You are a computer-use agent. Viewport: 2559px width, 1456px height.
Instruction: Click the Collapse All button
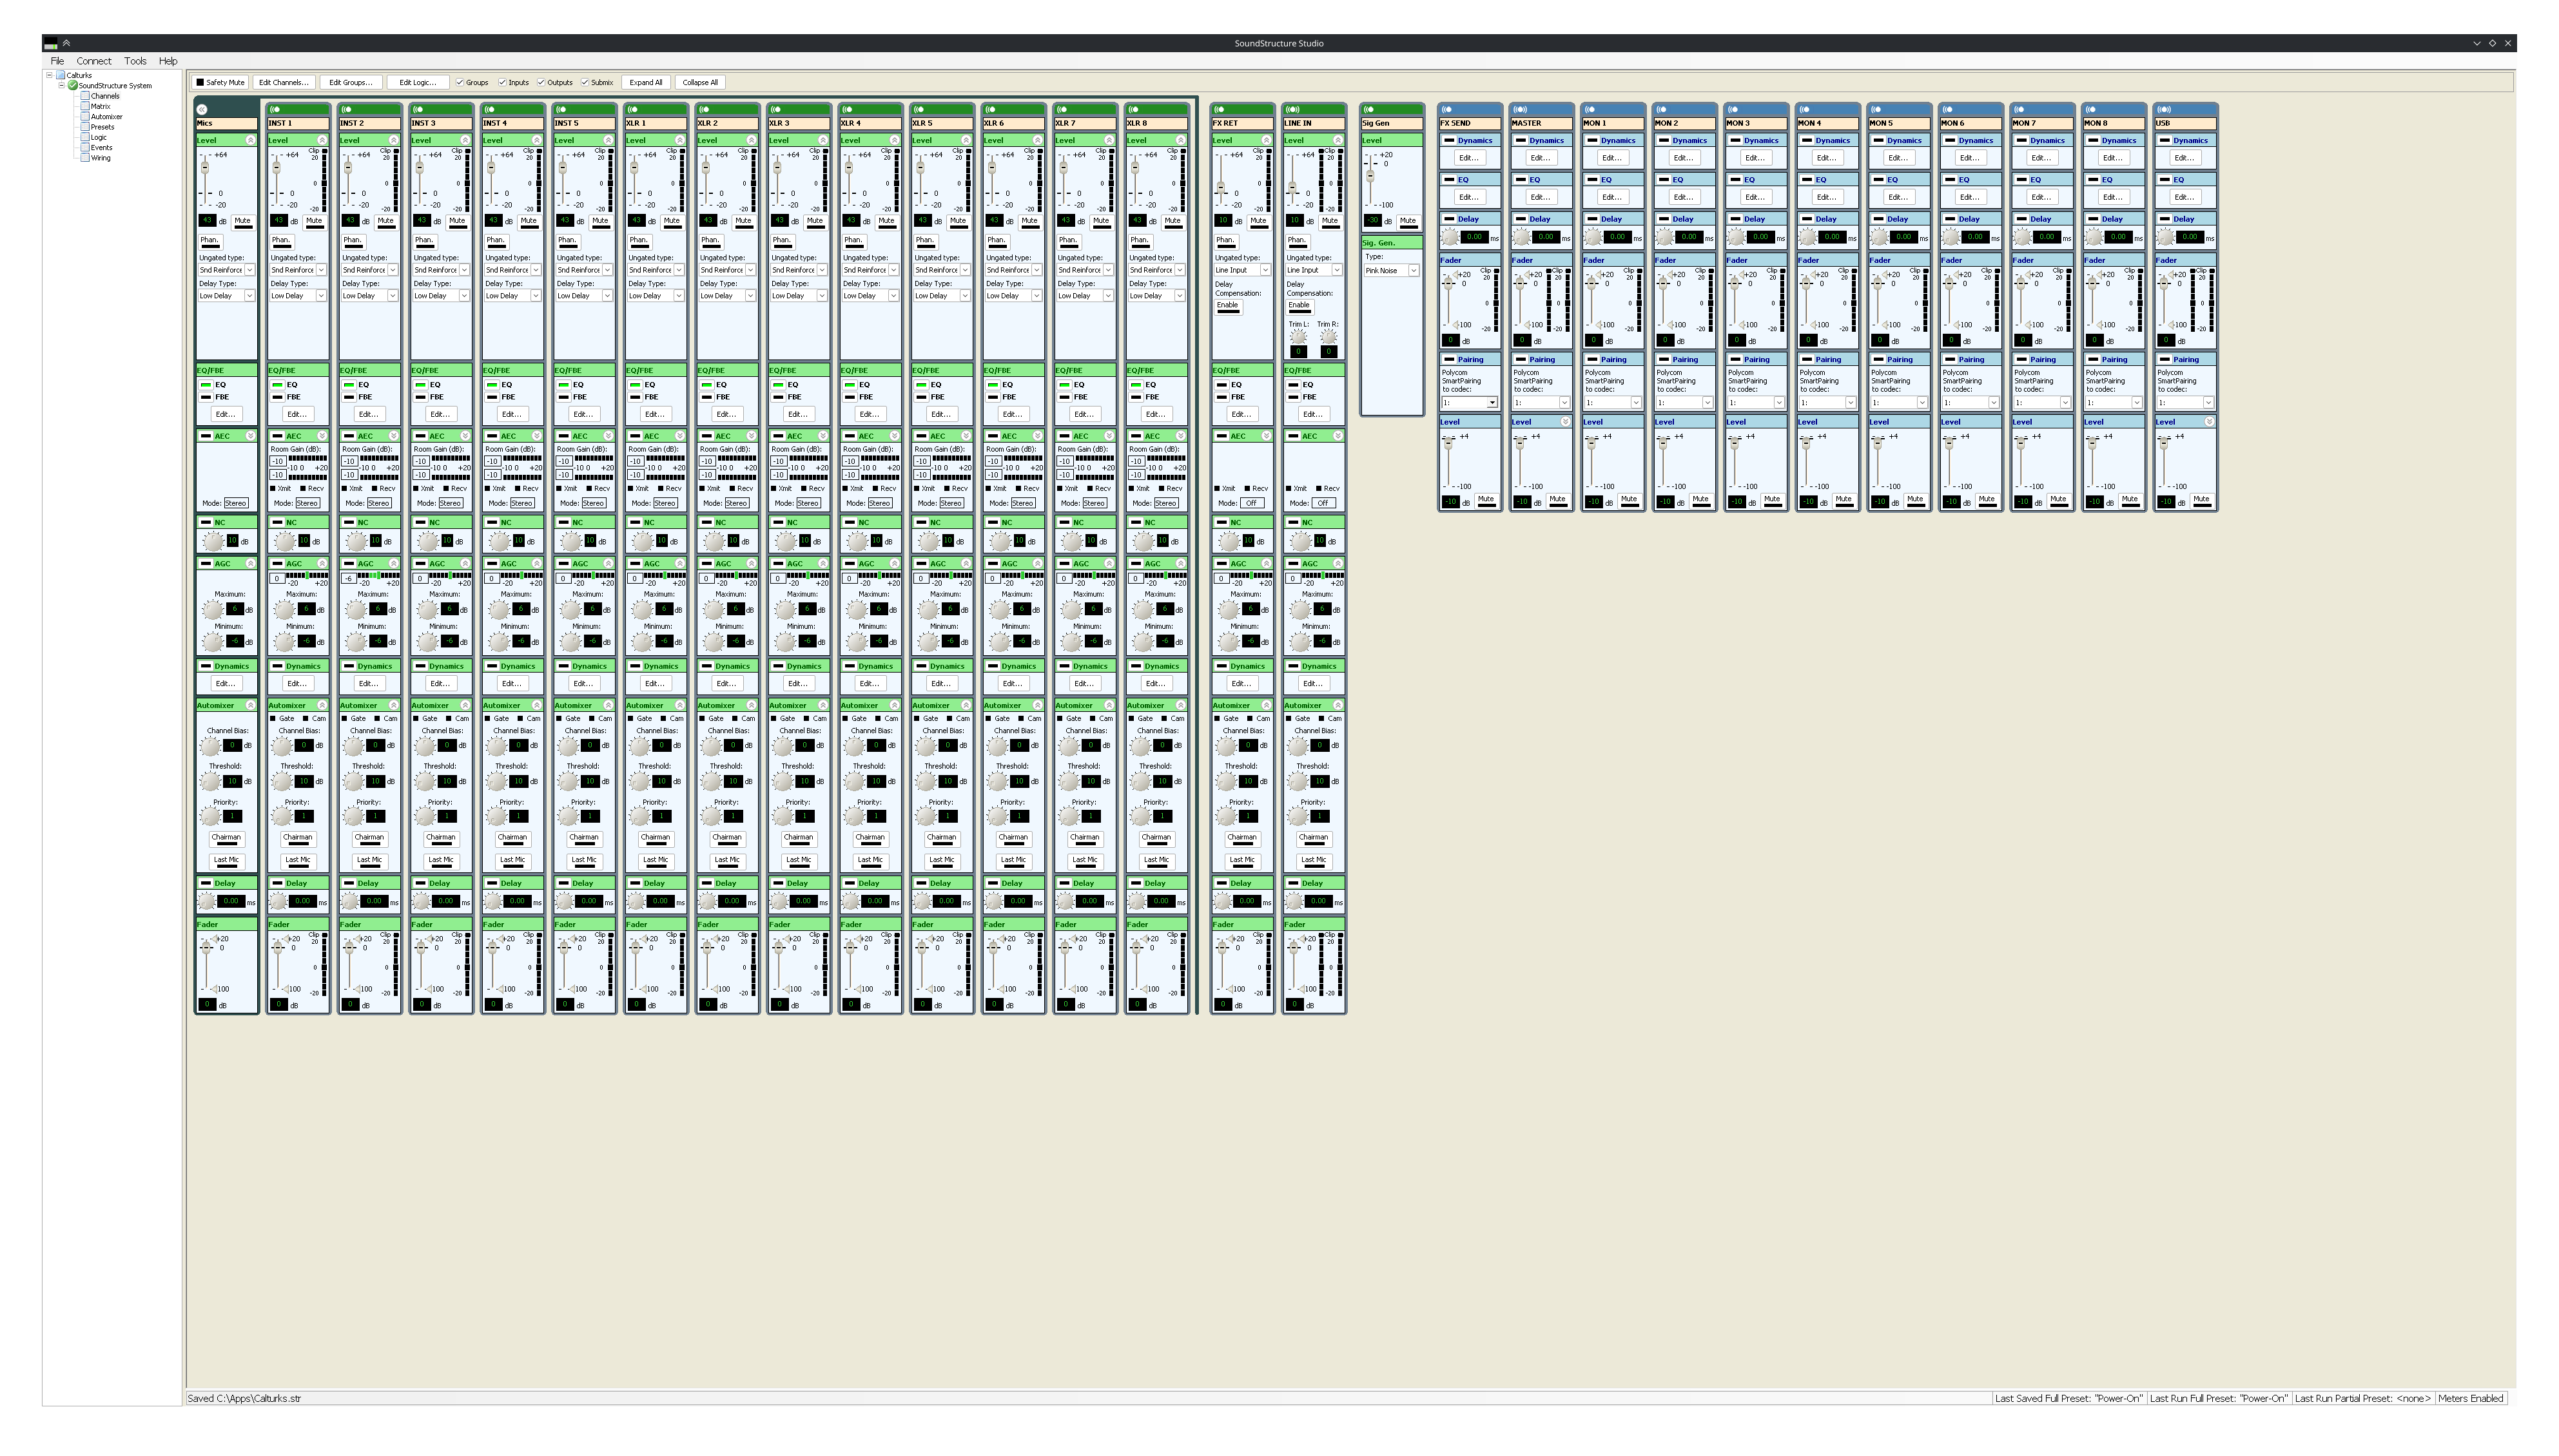(x=700, y=82)
